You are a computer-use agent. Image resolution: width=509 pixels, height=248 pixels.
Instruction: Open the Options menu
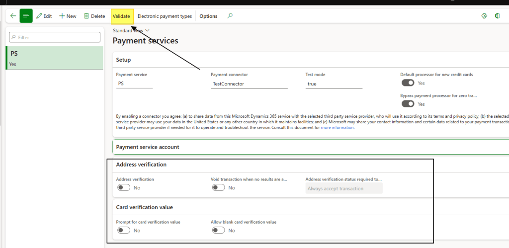[x=208, y=16]
